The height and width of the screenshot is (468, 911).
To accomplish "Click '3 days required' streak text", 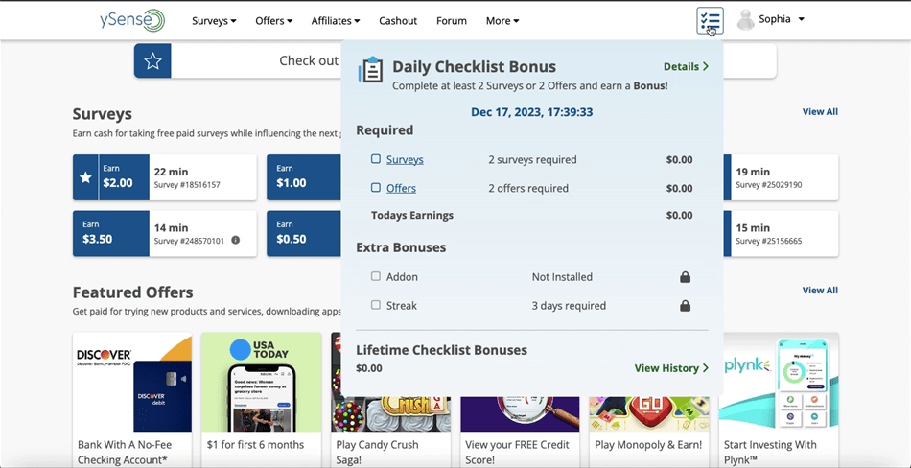I will (569, 306).
